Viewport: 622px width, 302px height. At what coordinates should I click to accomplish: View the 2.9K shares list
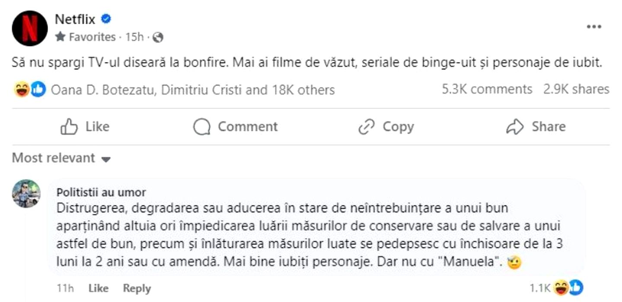576,89
